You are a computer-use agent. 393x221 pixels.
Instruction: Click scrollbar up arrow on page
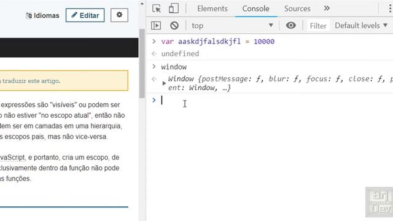142,4
